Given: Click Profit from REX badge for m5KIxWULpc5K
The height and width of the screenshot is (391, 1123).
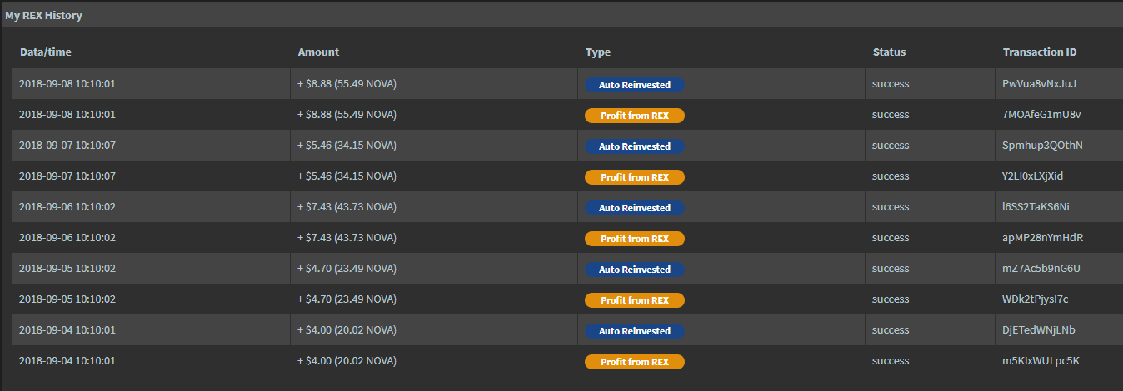Looking at the screenshot, I should 634,362.
